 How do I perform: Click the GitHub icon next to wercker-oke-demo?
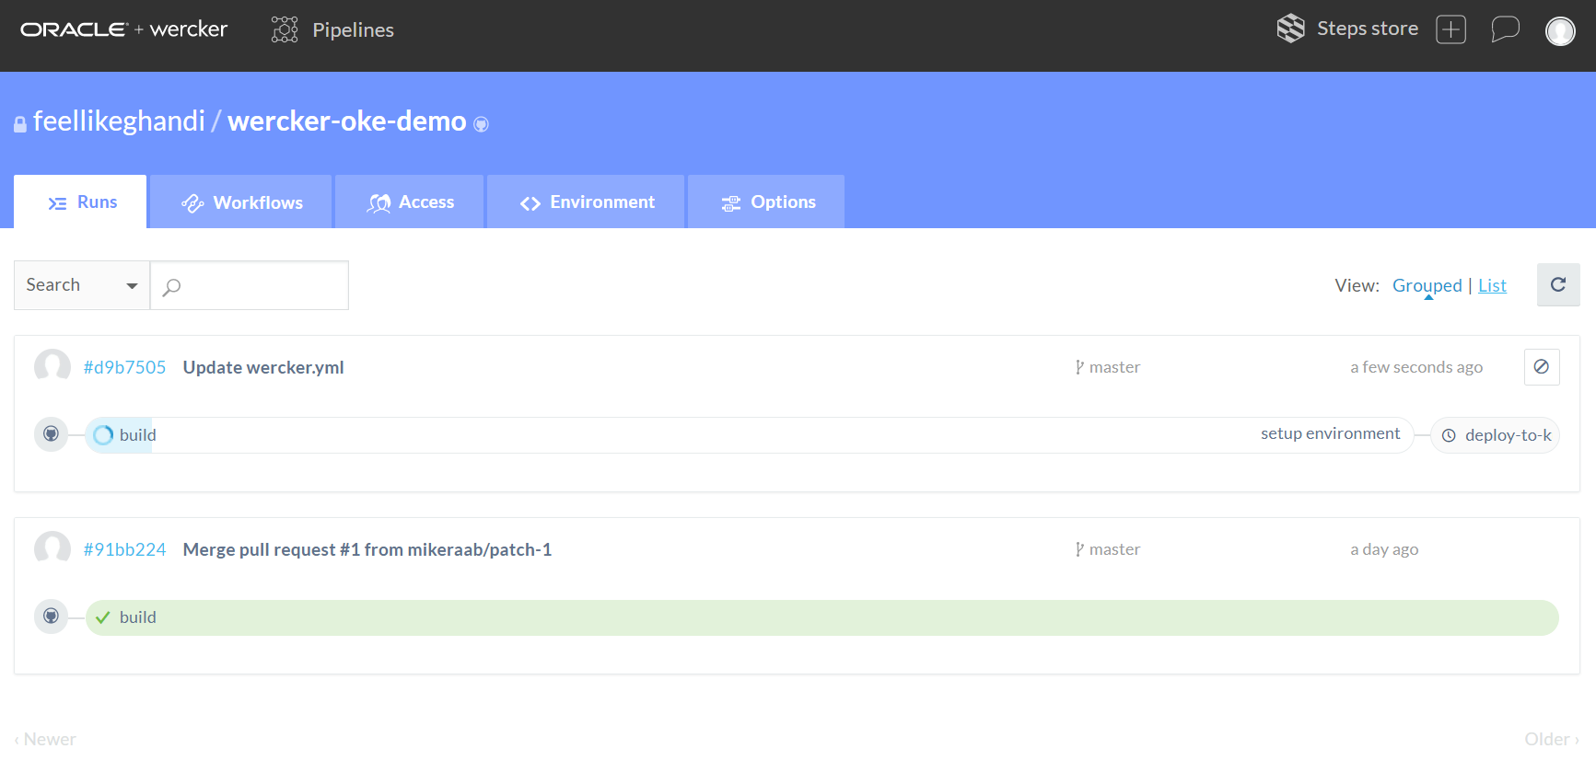coord(481,124)
